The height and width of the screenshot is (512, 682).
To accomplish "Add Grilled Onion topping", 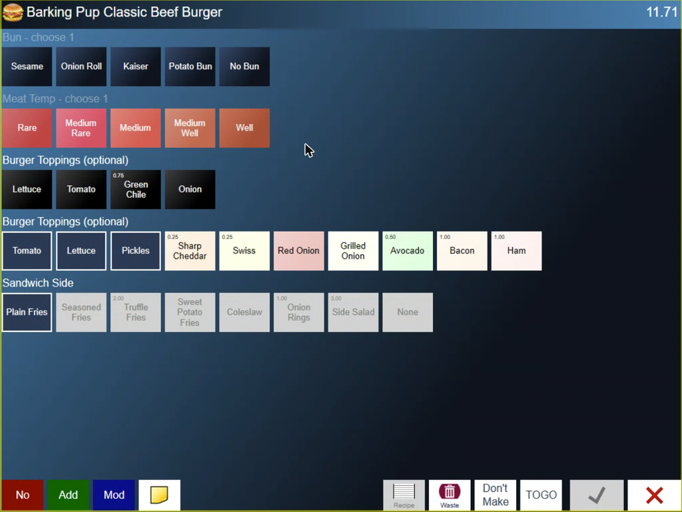I will (353, 251).
